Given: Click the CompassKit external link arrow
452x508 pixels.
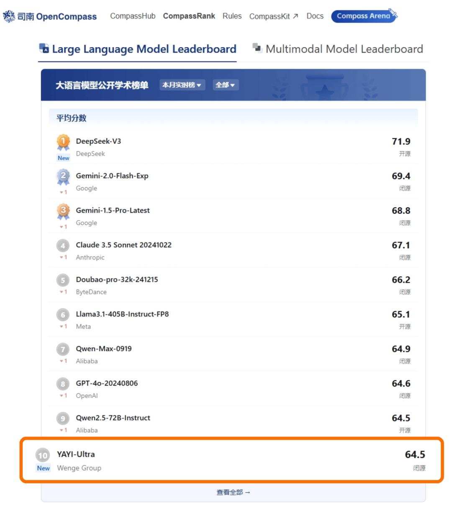Looking at the screenshot, I should (x=295, y=16).
